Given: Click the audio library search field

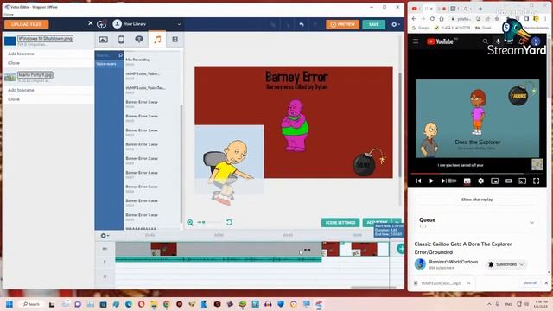Looking at the screenshot, I should pos(106,55).
